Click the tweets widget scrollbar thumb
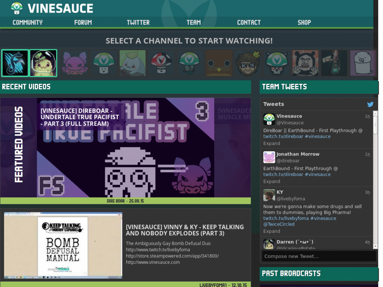 [376, 124]
